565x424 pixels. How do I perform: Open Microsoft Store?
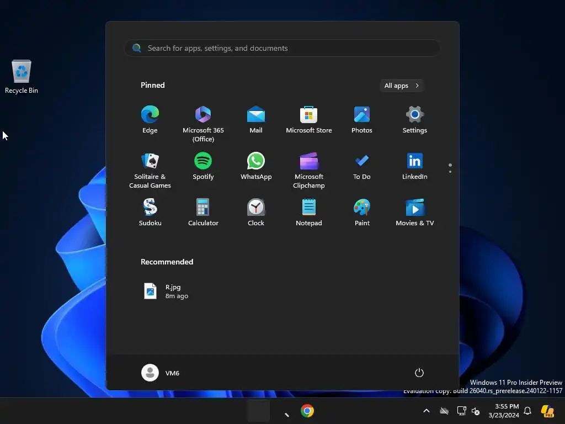tap(309, 120)
